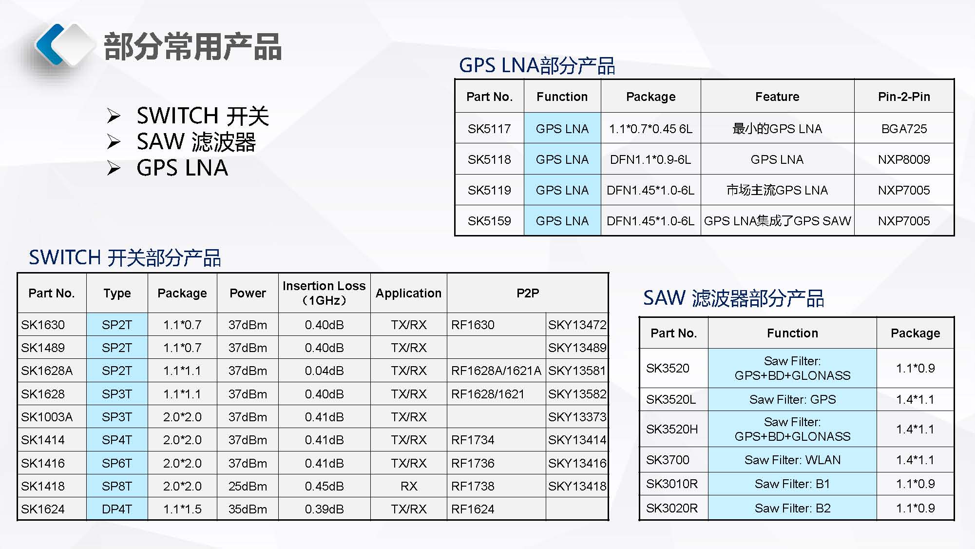Click the arrow bullet before SAW 滤波器
This screenshot has width=975, height=549.
(114, 142)
